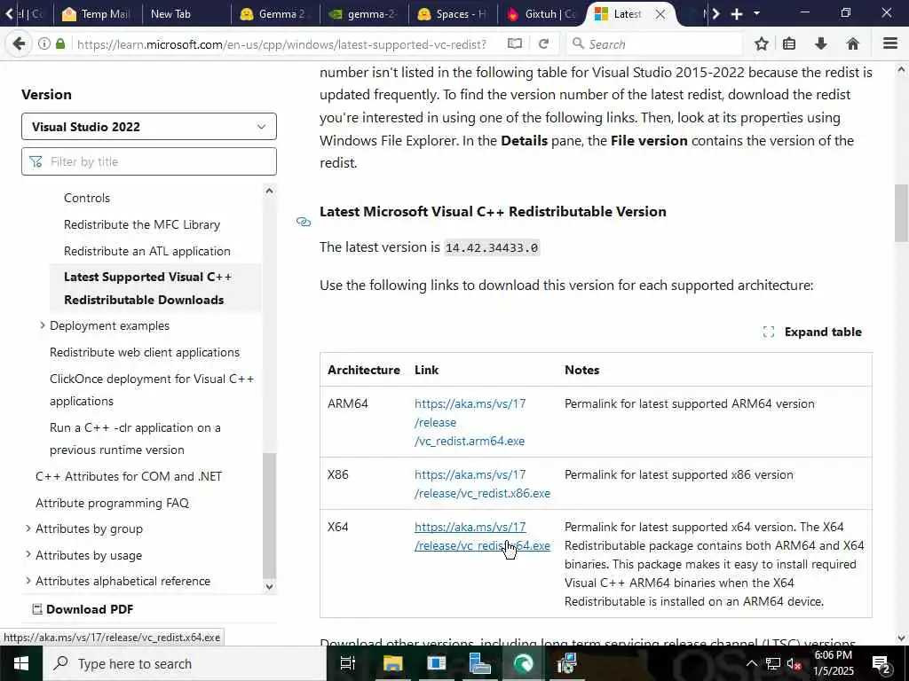Screen dimensions: 909x681
Task: Switch to the Spaces tab
Action: (x=452, y=14)
